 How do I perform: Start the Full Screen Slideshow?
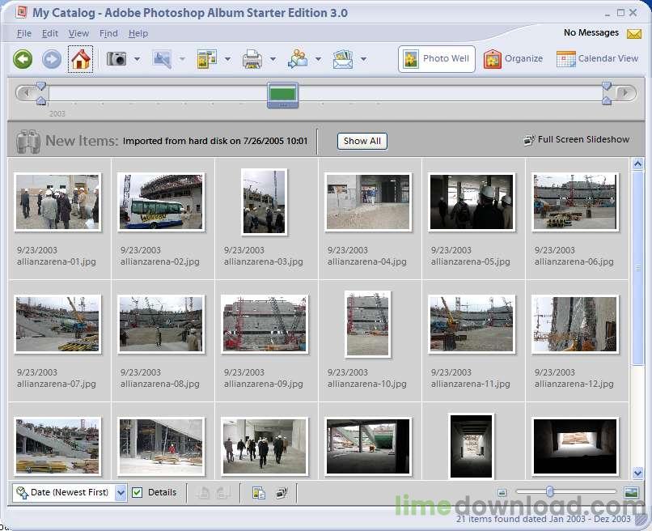pos(576,139)
